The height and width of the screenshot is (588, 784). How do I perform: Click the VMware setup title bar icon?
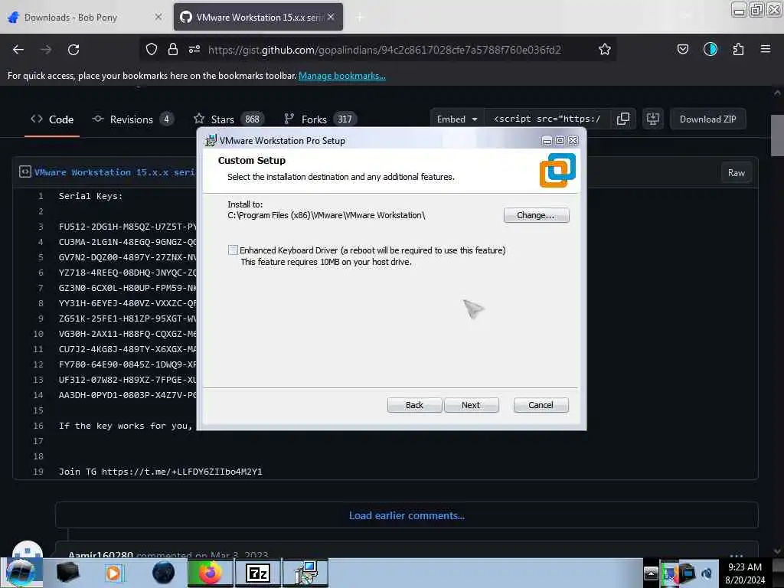[x=211, y=141]
